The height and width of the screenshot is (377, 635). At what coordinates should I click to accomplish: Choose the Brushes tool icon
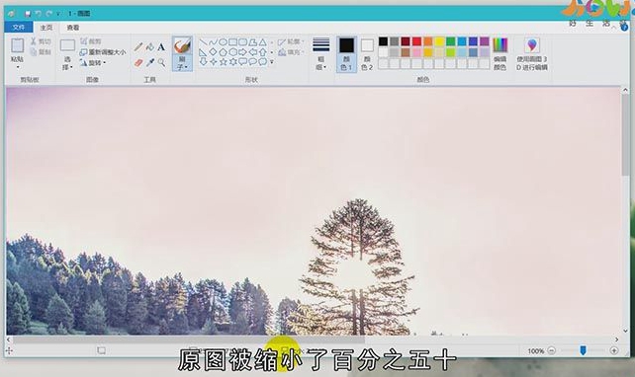pyautogui.click(x=182, y=45)
